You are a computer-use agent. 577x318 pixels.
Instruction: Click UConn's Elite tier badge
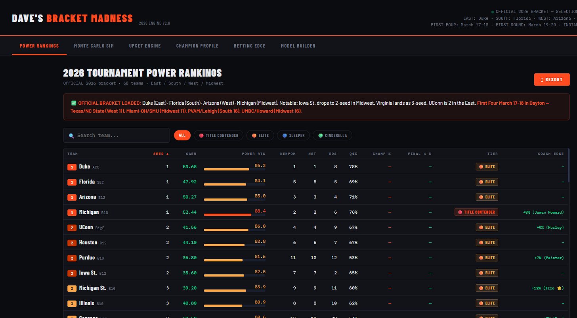pyautogui.click(x=487, y=227)
